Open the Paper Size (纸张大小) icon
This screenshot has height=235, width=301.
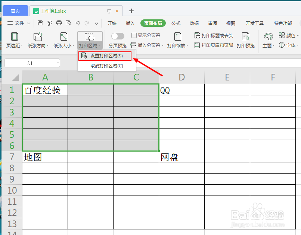click(64, 36)
